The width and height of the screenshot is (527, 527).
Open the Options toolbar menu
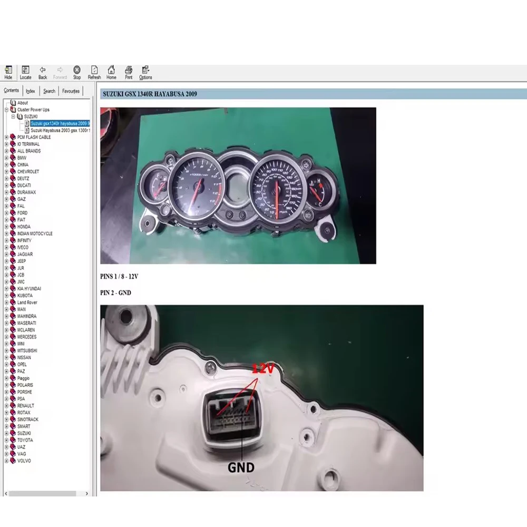pos(145,72)
